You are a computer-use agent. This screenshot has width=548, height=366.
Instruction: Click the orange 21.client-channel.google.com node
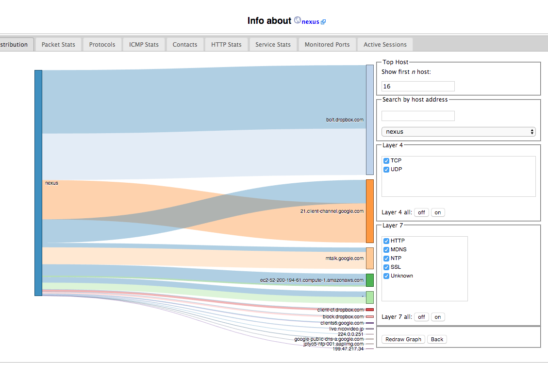pos(369,211)
